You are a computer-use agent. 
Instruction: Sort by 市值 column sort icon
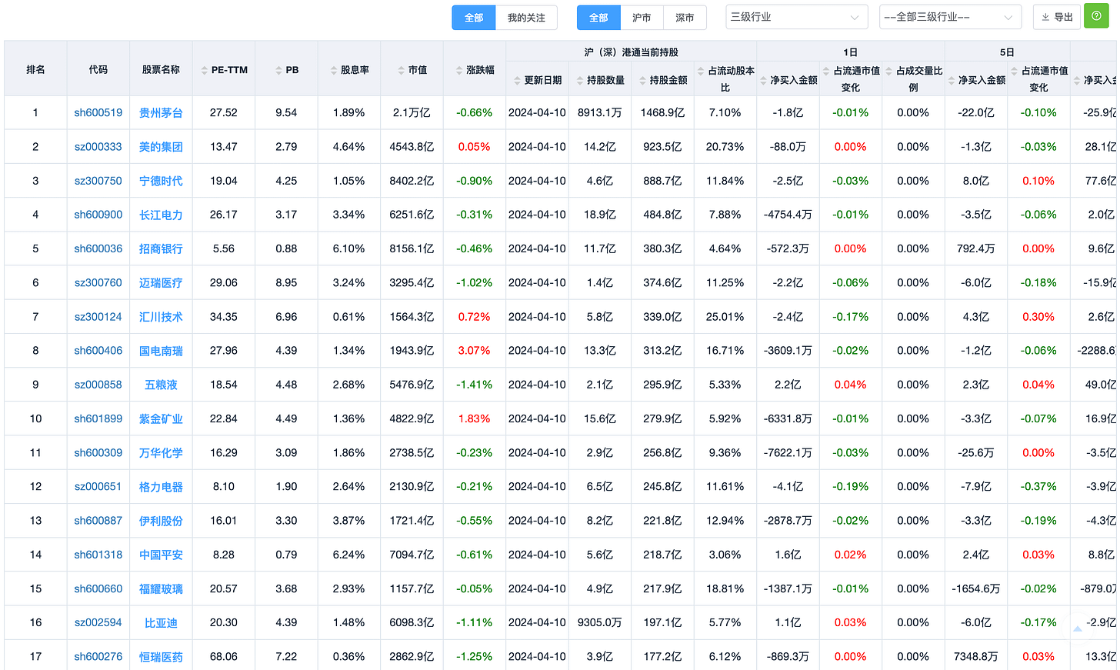(402, 70)
